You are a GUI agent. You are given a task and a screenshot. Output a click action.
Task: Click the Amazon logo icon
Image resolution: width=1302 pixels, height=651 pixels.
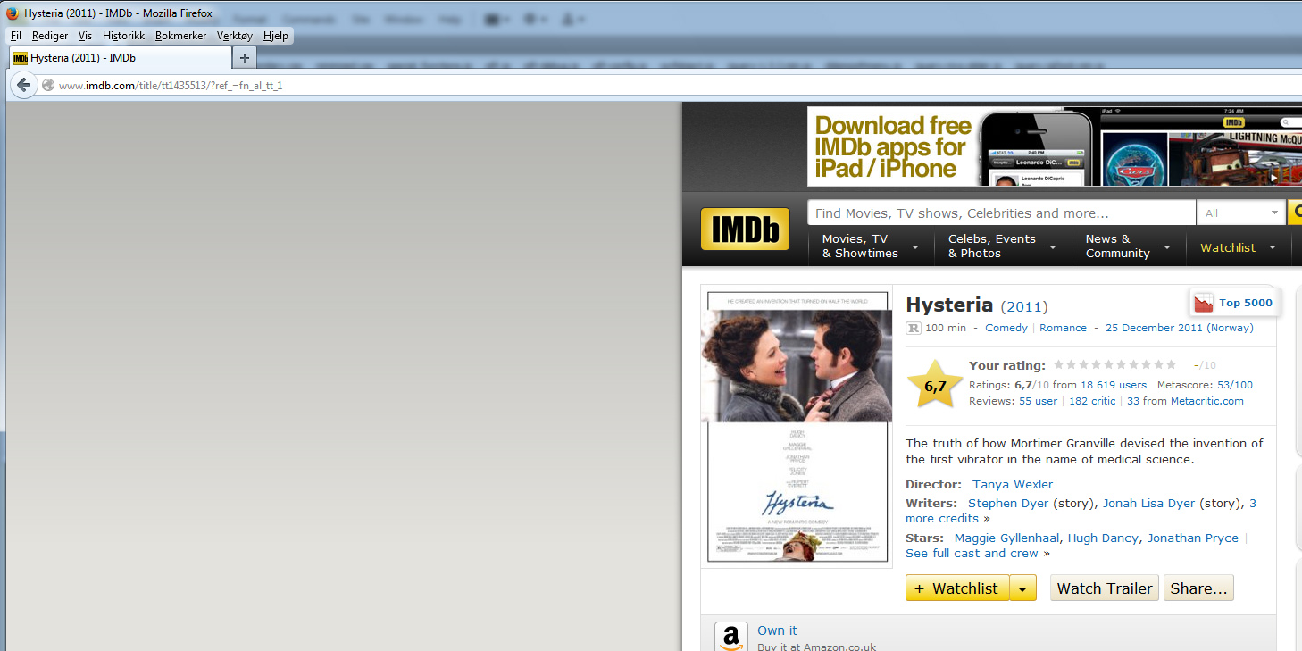coord(730,638)
